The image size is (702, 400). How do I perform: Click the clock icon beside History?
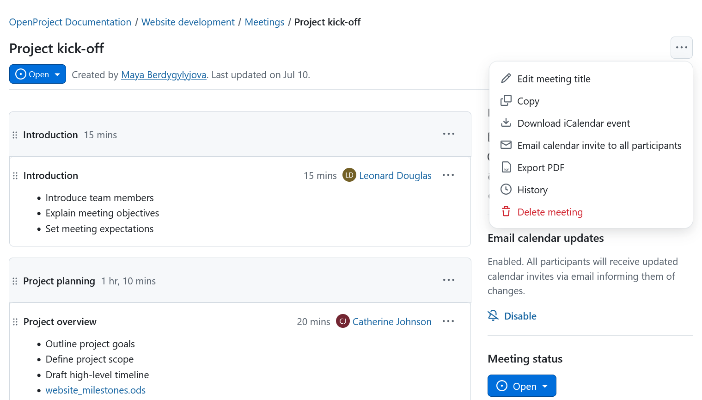click(x=506, y=189)
